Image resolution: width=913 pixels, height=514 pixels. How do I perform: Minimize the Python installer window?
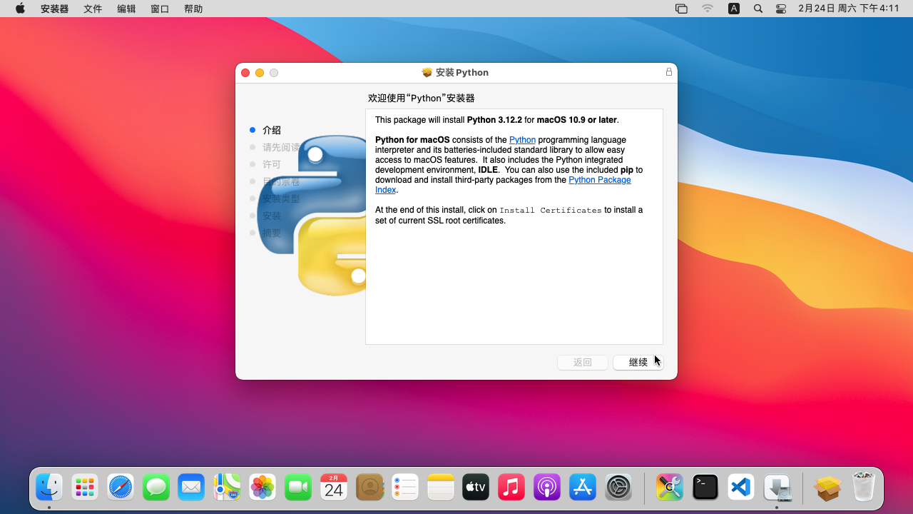(260, 73)
